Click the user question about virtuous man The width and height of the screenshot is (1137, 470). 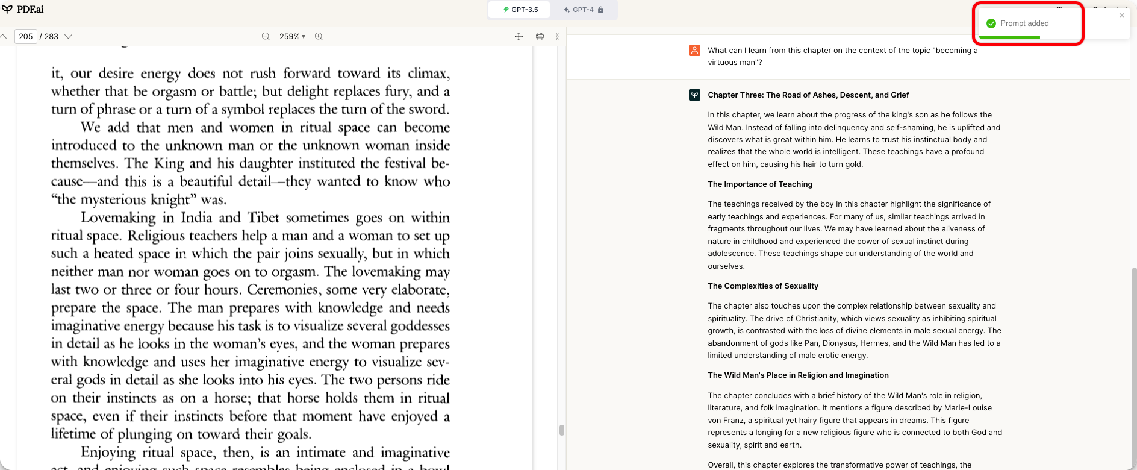coord(843,57)
